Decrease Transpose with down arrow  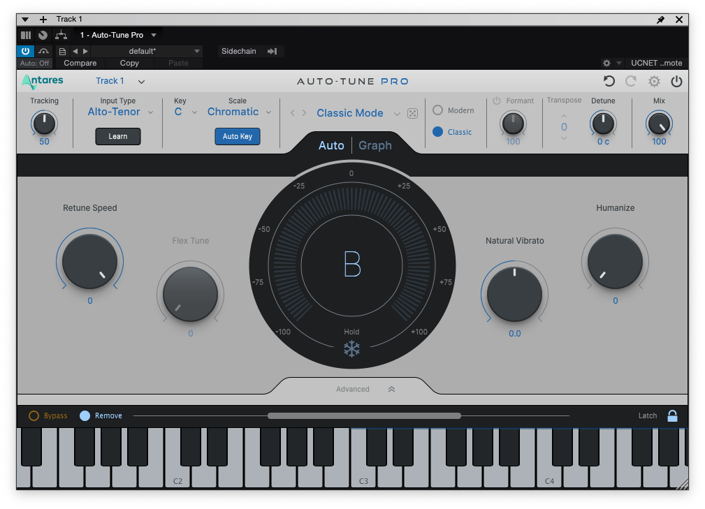(564, 138)
